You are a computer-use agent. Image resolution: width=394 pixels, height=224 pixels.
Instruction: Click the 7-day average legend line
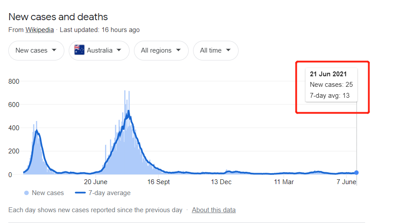click(80, 193)
